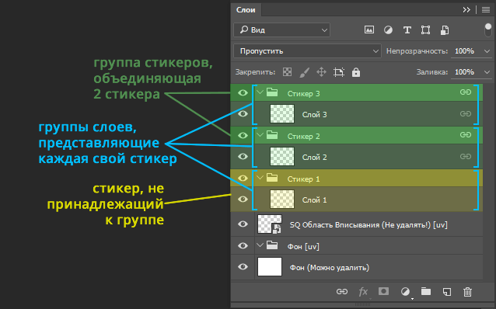
Task: Open Layers panel hamburger menu
Action: (486, 10)
